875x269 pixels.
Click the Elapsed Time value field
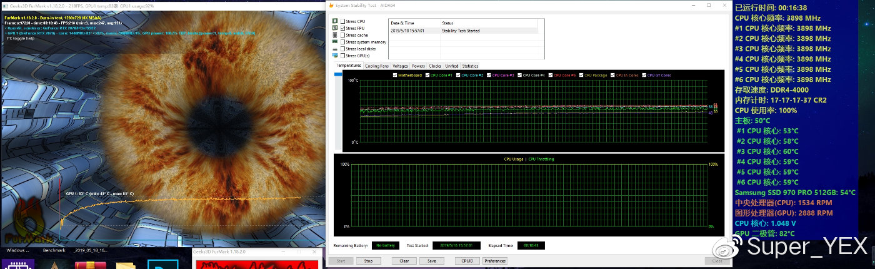(531, 245)
